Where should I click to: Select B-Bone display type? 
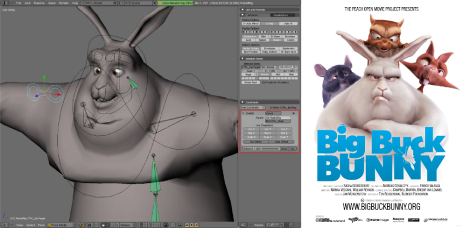[x=275, y=36]
